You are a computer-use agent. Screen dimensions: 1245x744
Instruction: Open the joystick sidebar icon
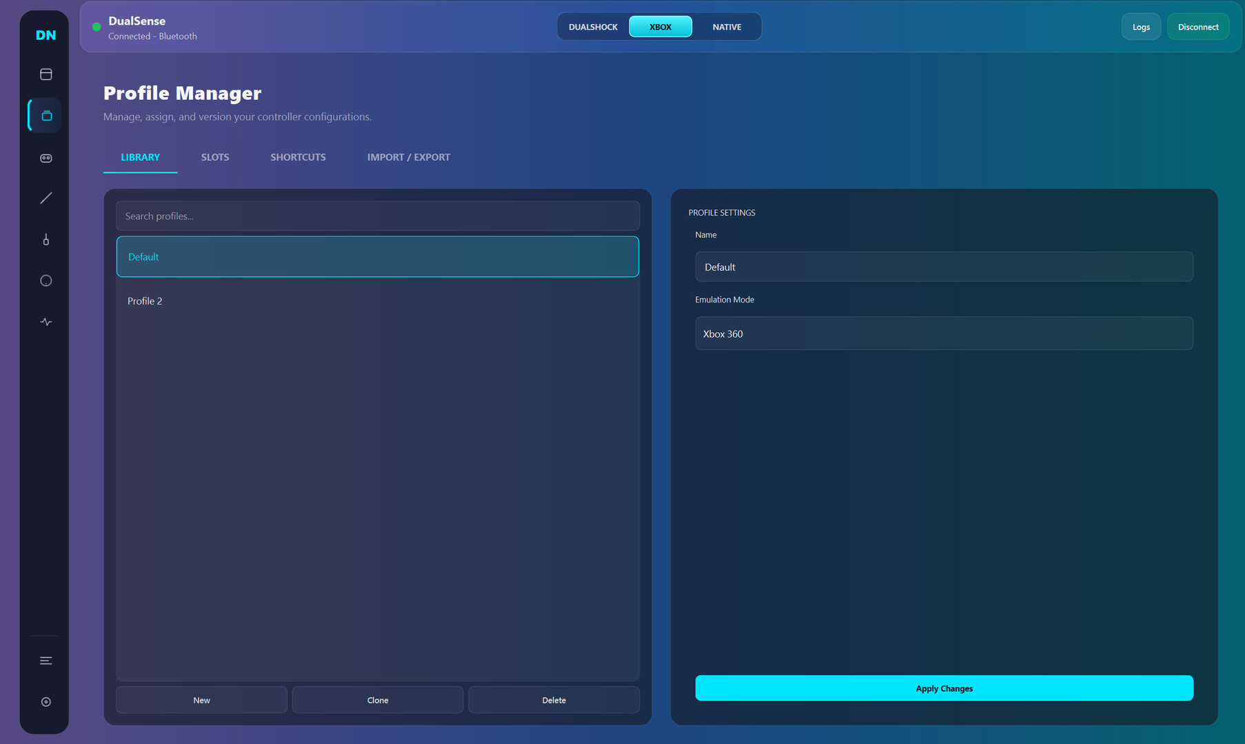coord(45,240)
